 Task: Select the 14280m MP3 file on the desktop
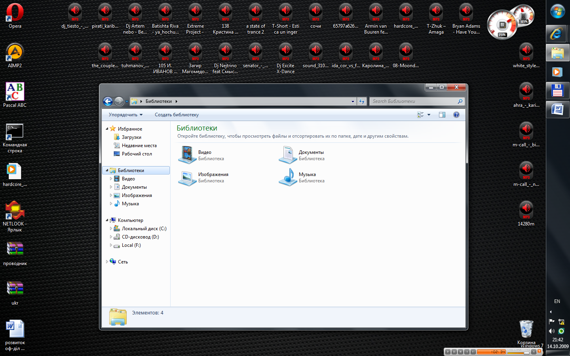pyautogui.click(x=526, y=214)
